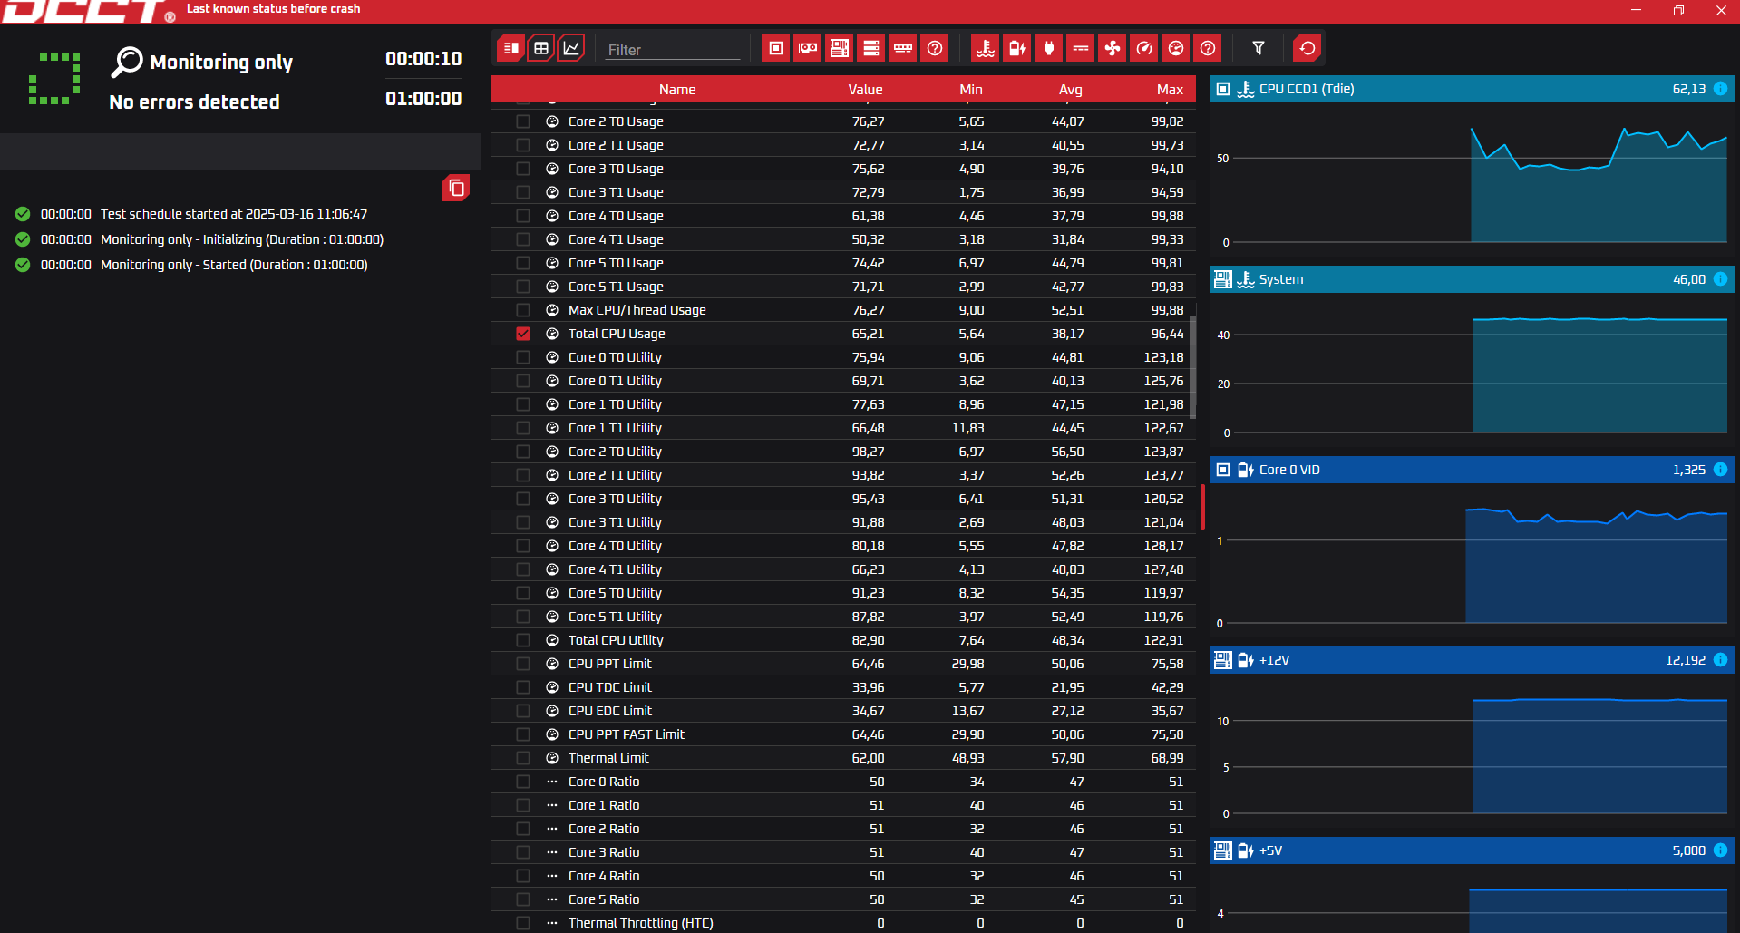Screen dimensions: 1740x933
Task: Toggle the fan speed sensor filter icon
Action: click(1113, 48)
